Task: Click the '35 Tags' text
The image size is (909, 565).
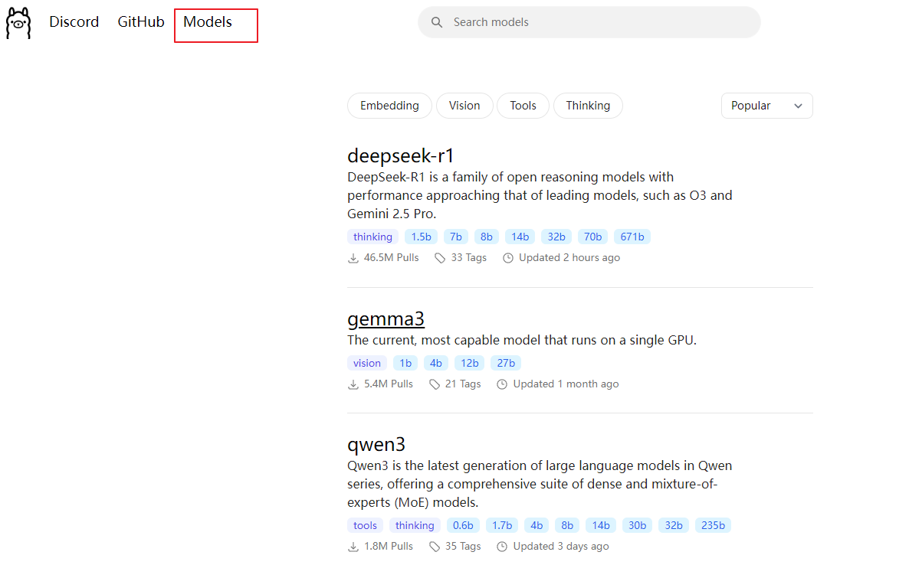Action: [463, 546]
